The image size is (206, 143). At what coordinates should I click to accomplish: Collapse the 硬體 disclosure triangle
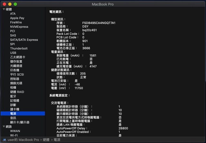pyautogui.click(x=4, y=9)
